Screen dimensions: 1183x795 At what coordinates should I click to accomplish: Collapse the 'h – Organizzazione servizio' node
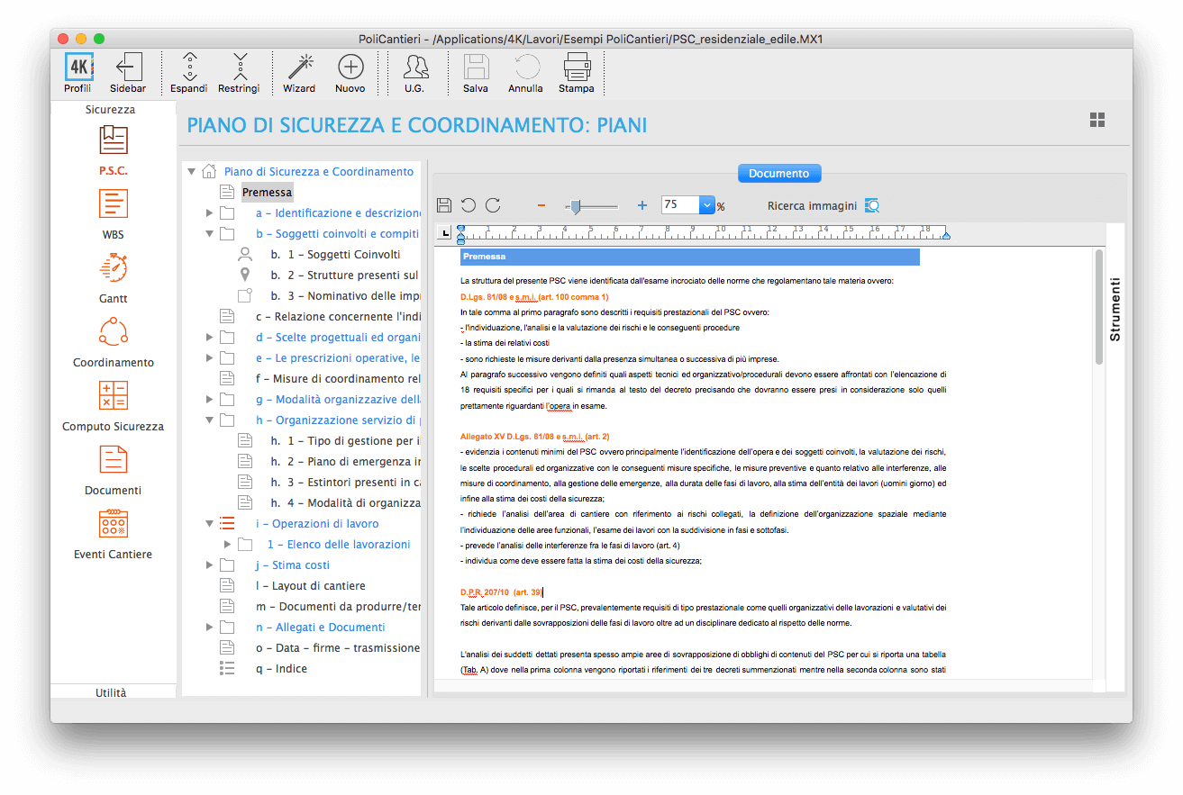click(209, 420)
